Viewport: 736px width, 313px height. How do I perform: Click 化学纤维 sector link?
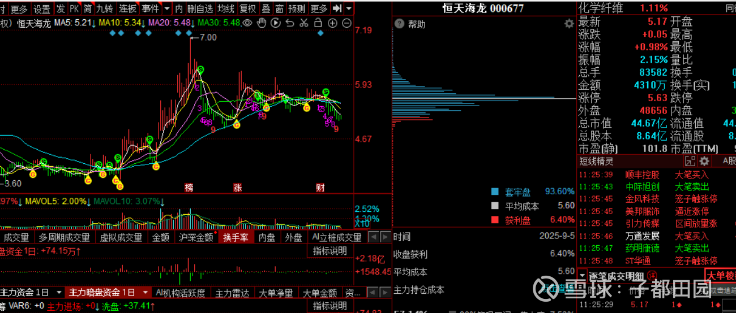coord(601,8)
